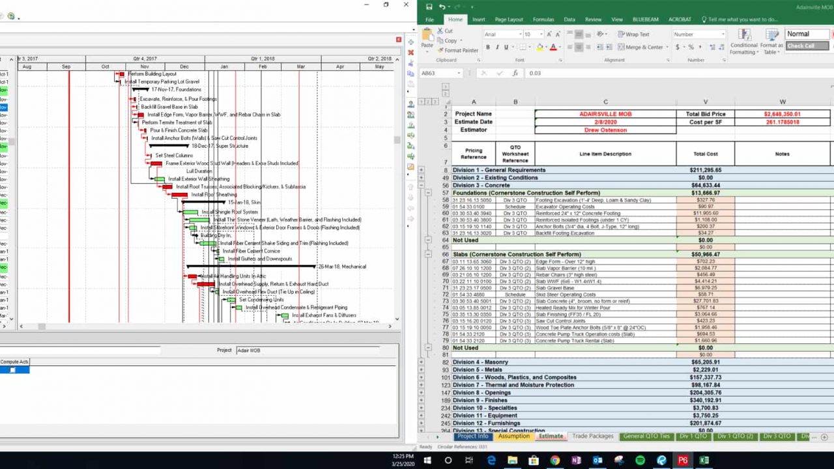This screenshot has width=834, height=469.
Task: Click the Increase Font Size icon
Action: [549, 34]
